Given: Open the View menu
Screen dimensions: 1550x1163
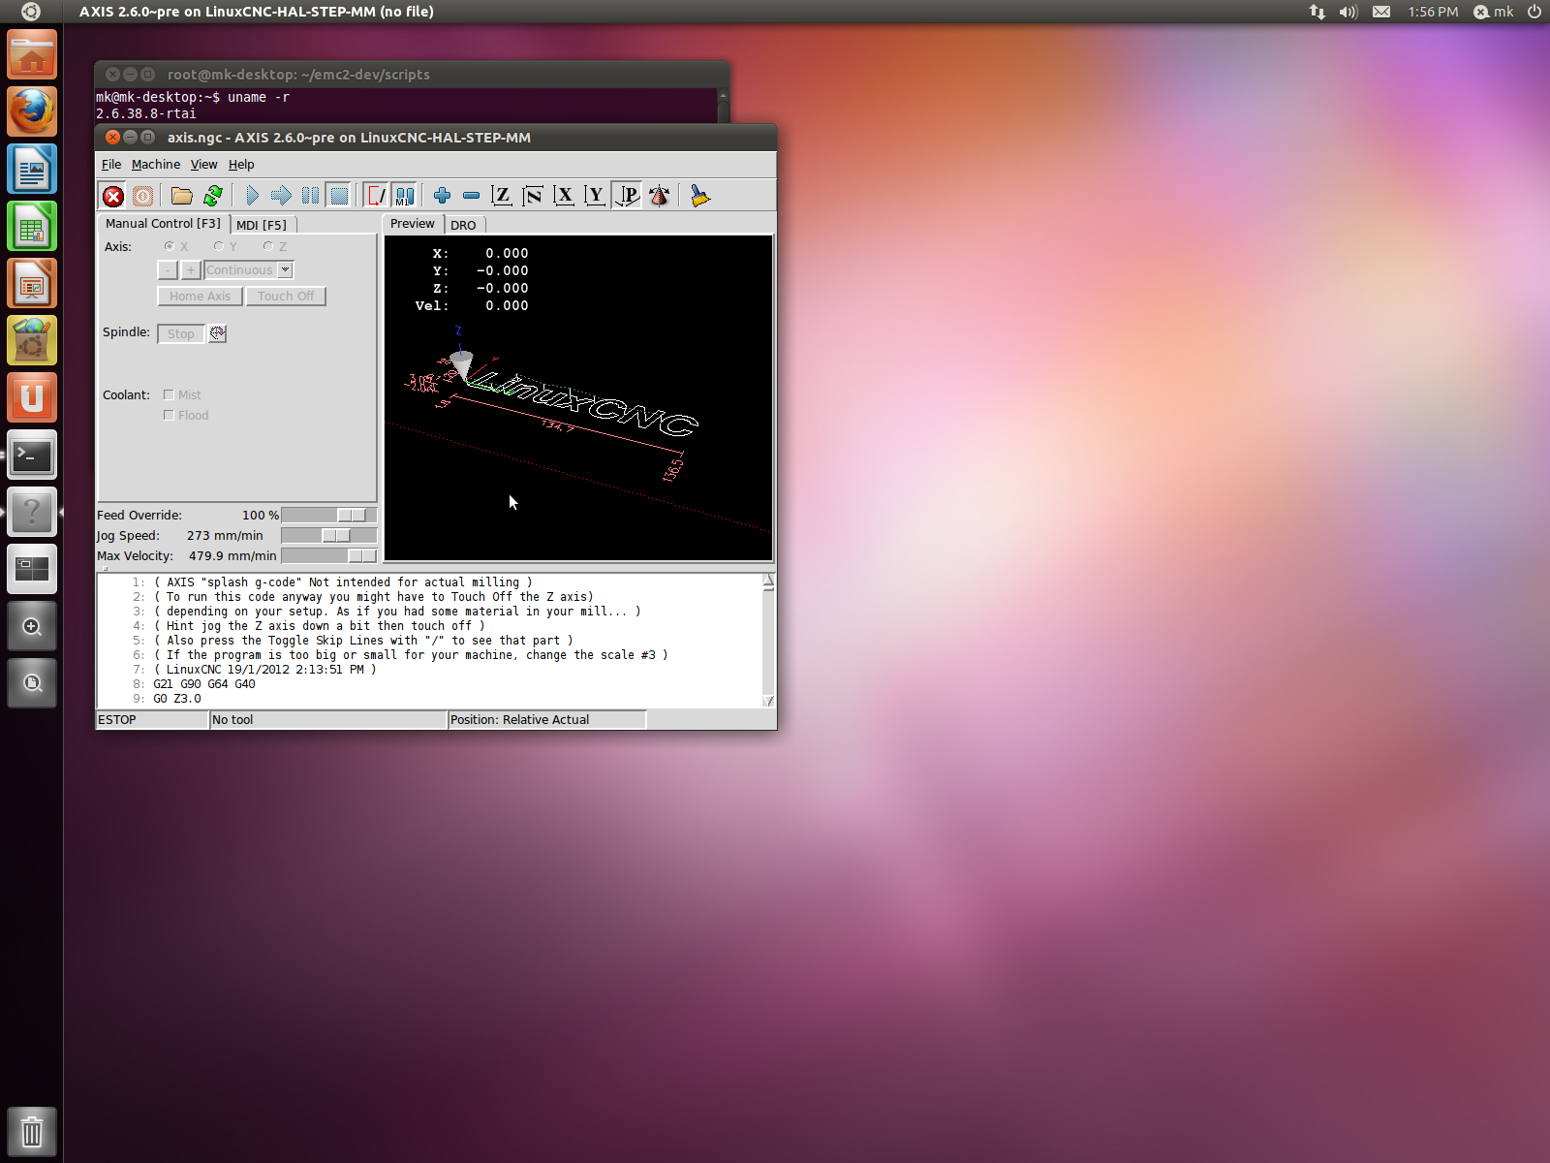Looking at the screenshot, I should coord(203,165).
